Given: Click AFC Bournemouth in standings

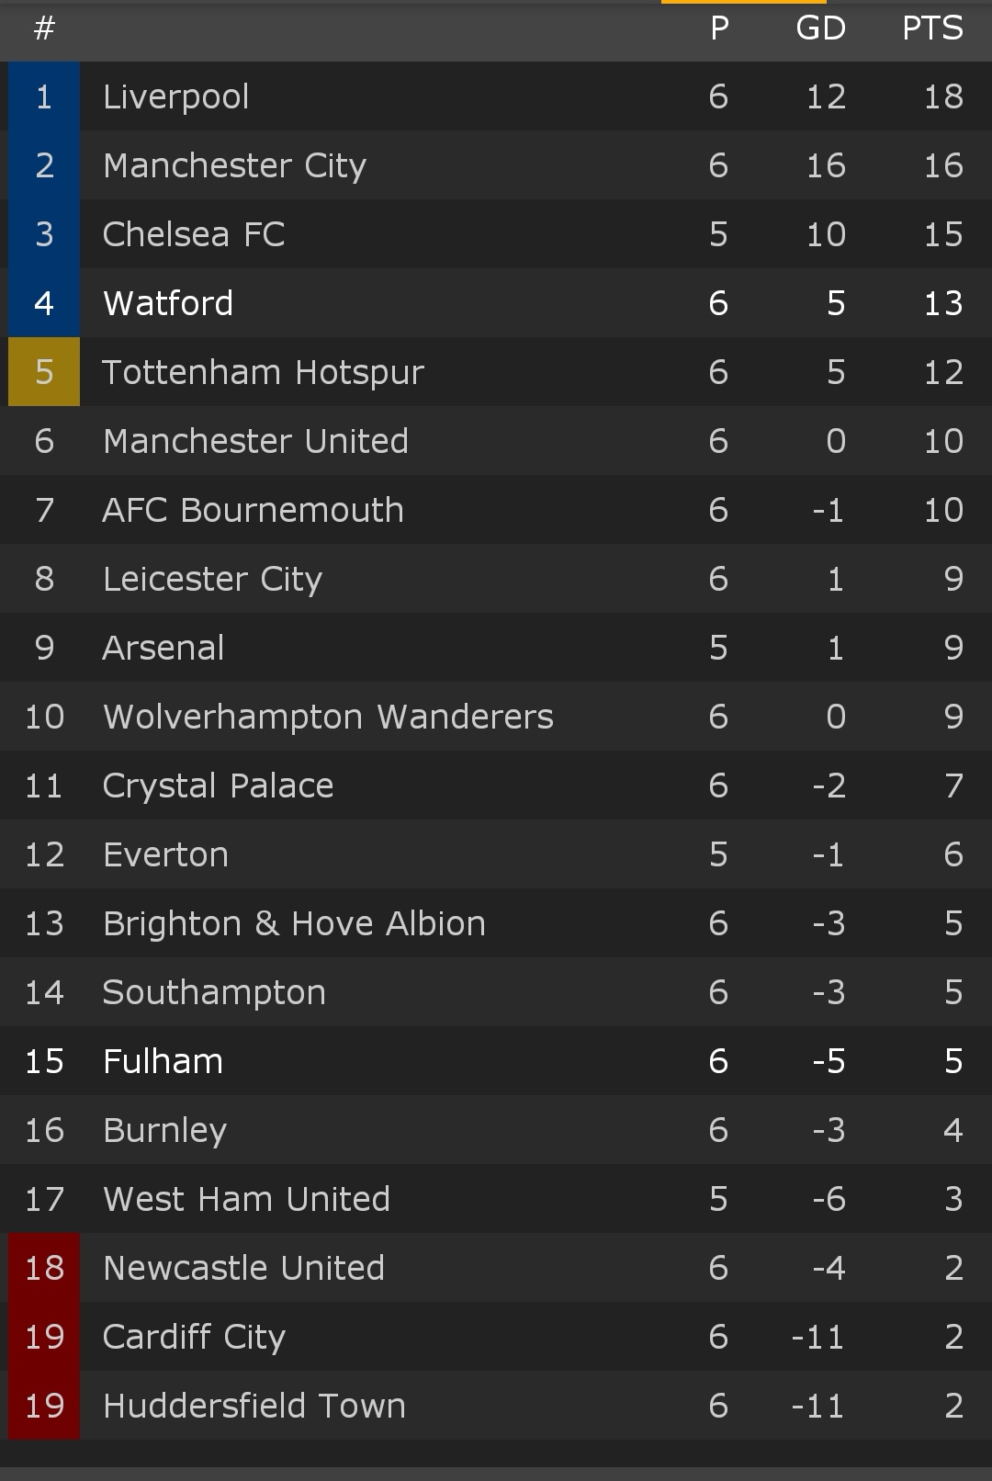Looking at the screenshot, I should pos(253,510).
